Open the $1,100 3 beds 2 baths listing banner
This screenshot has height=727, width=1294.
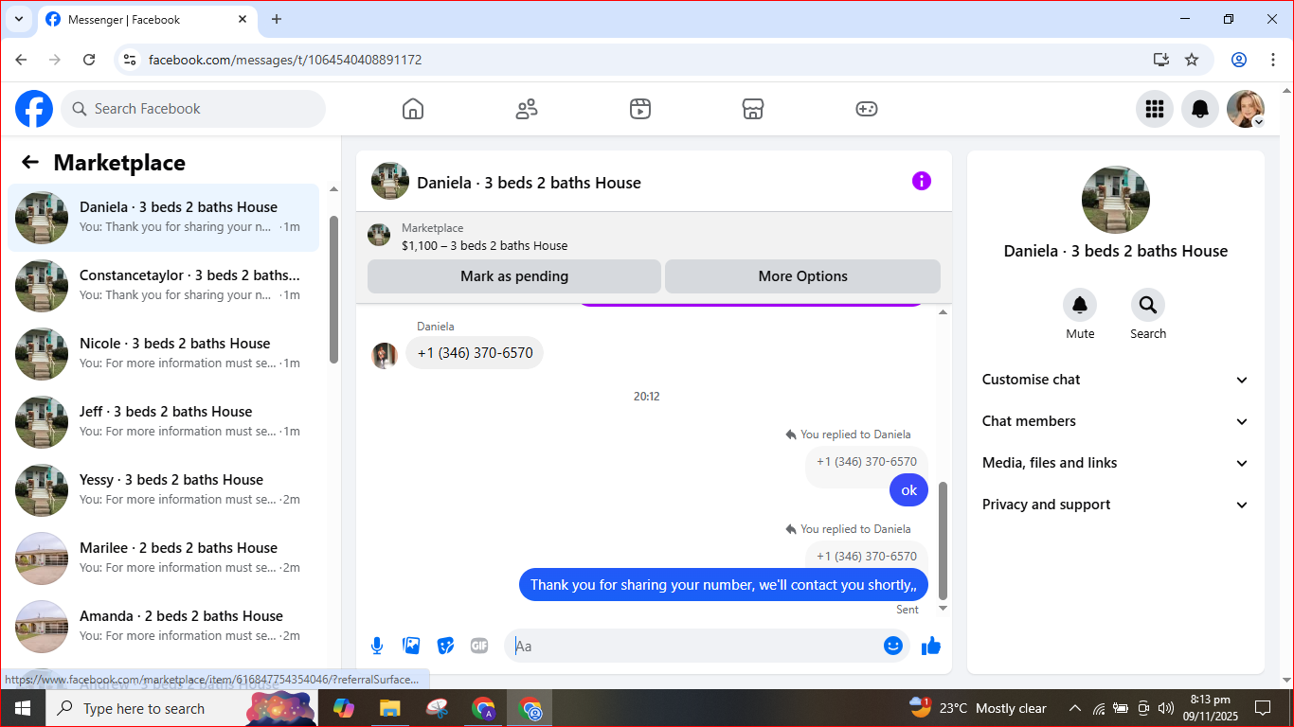click(654, 236)
